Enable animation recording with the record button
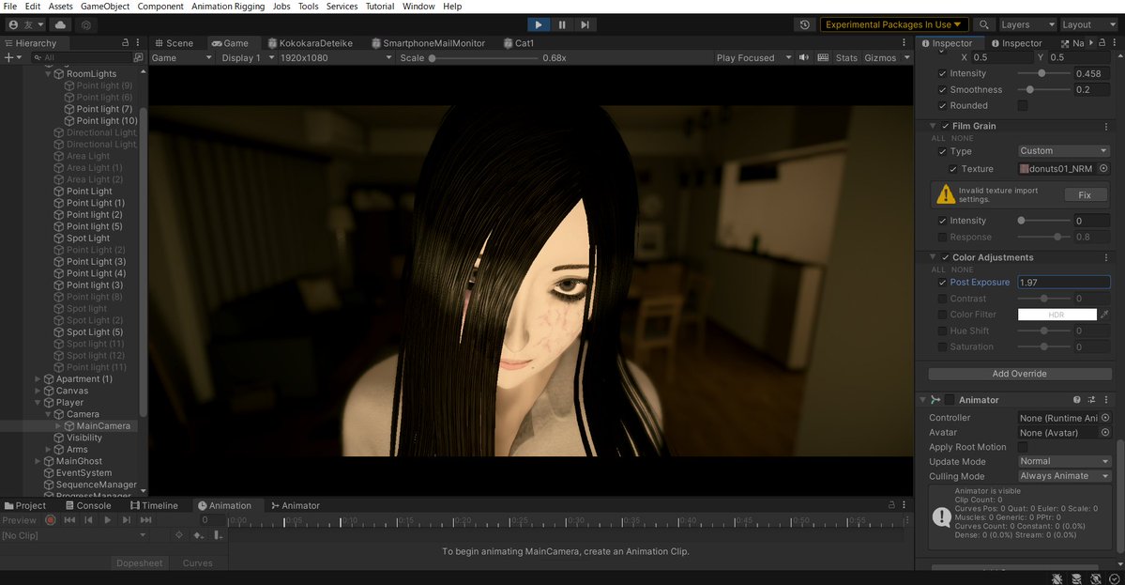Screen dimensions: 1125x585 coord(51,520)
